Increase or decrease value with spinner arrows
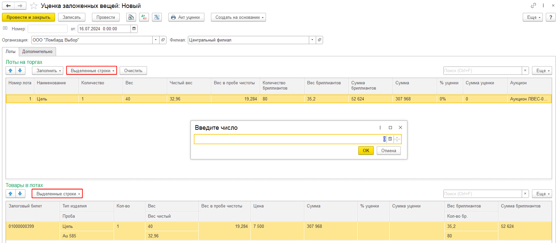 tap(397, 139)
